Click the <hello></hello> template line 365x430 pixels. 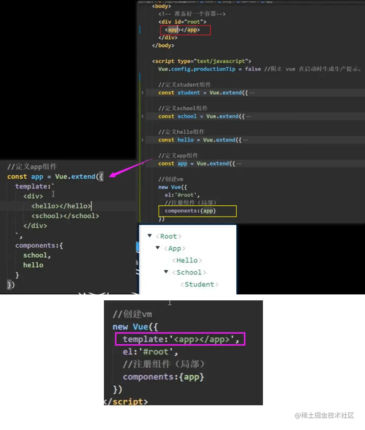coord(61,206)
